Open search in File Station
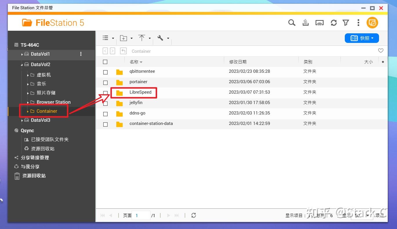 click(292, 22)
